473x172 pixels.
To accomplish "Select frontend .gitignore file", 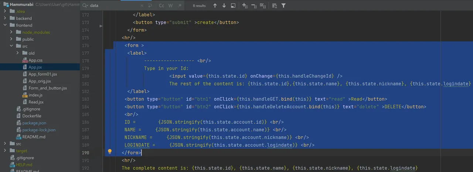I will point(31,109).
